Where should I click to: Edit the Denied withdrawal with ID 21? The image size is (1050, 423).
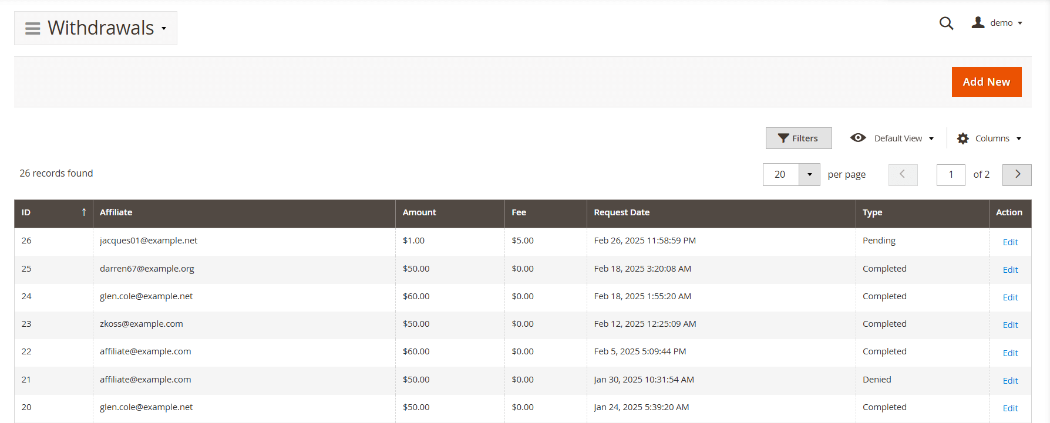(x=1010, y=381)
